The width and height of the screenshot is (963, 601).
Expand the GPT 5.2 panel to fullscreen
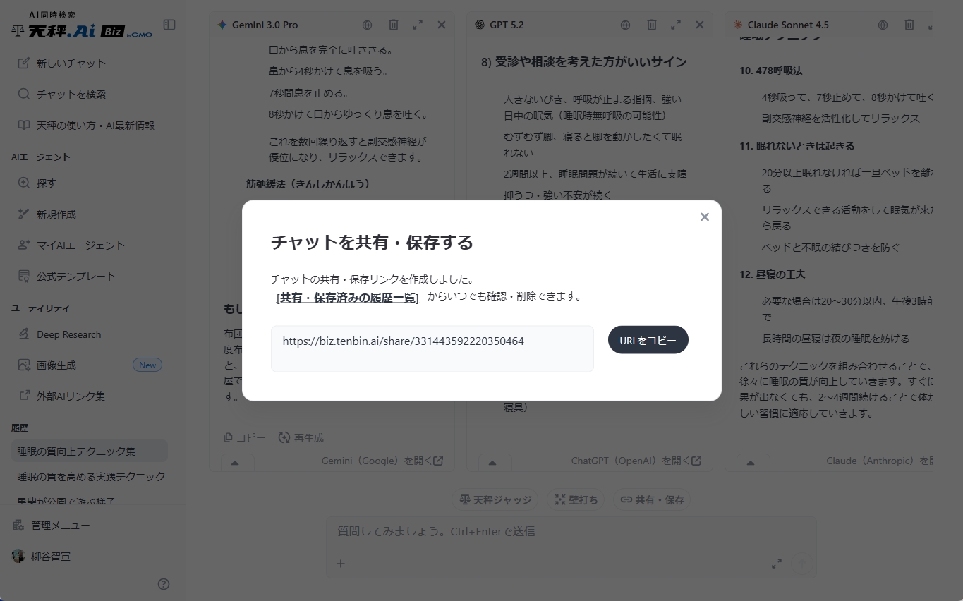coord(675,24)
